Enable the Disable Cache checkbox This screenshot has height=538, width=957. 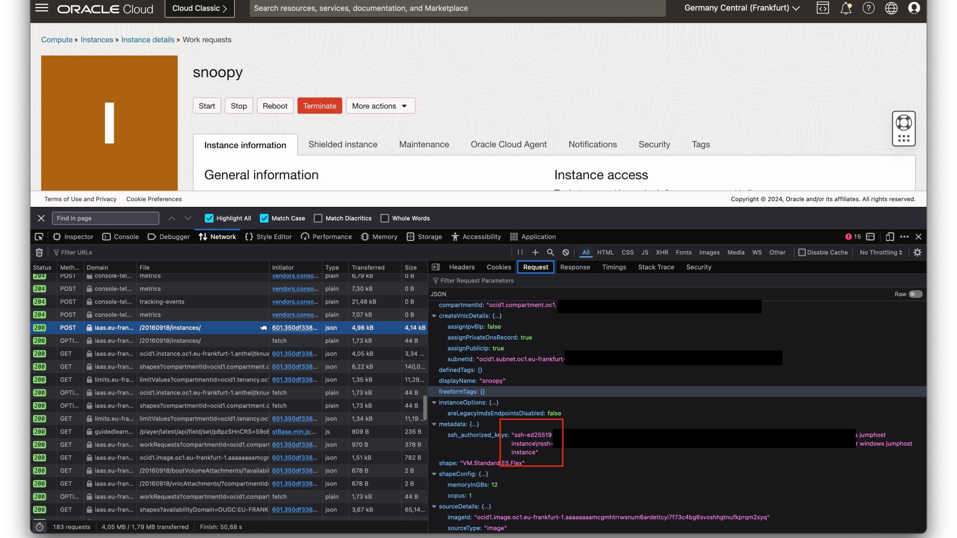pos(802,252)
